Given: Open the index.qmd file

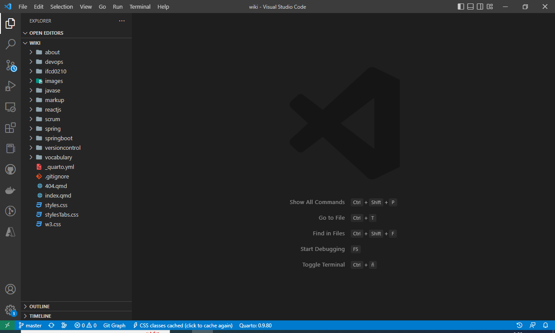Looking at the screenshot, I should [x=58, y=195].
